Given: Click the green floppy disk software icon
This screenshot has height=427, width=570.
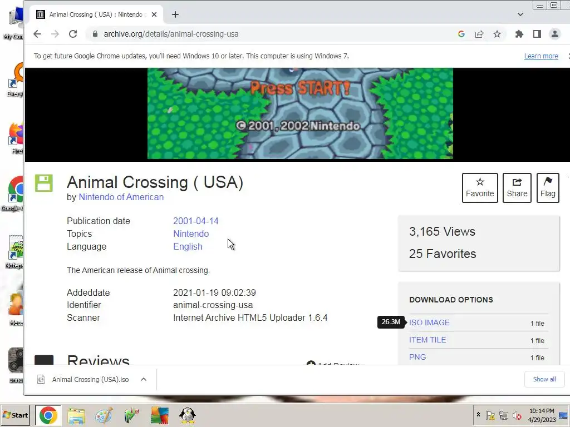Looking at the screenshot, I should click(44, 183).
